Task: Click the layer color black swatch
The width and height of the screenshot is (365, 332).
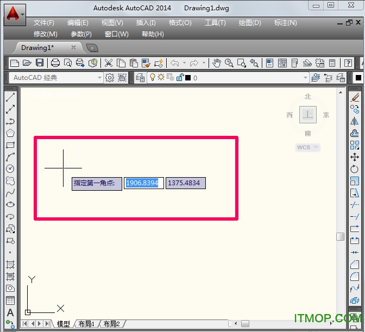Action: tap(188, 78)
